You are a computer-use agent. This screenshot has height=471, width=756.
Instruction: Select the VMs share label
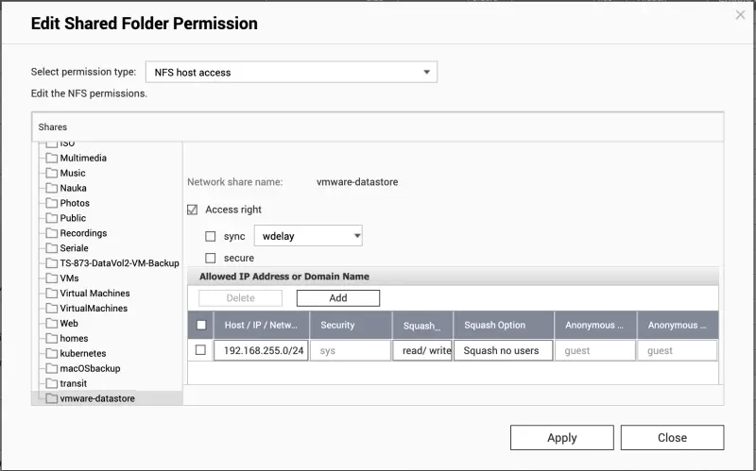point(69,278)
